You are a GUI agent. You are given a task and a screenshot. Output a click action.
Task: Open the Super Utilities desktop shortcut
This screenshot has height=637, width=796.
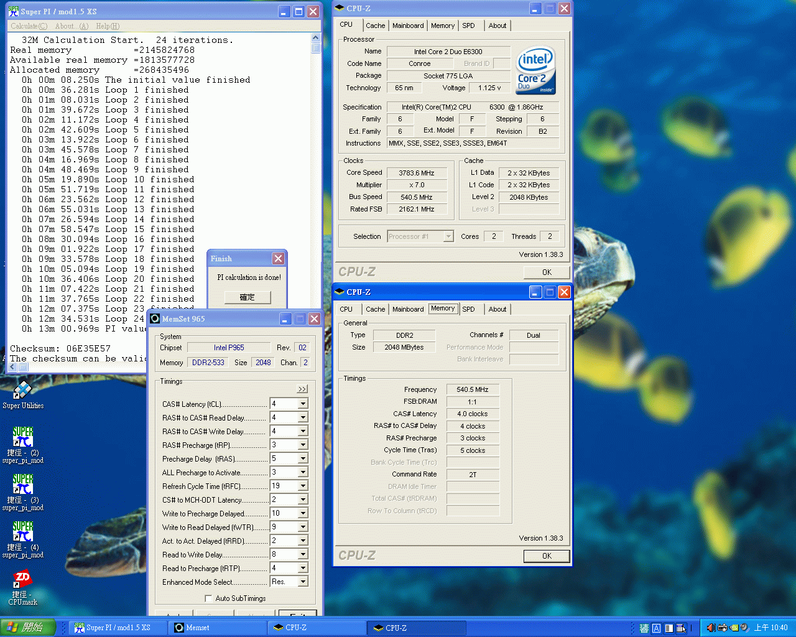(x=23, y=394)
